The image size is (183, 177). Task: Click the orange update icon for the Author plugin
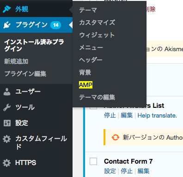(x=116, y=137)
